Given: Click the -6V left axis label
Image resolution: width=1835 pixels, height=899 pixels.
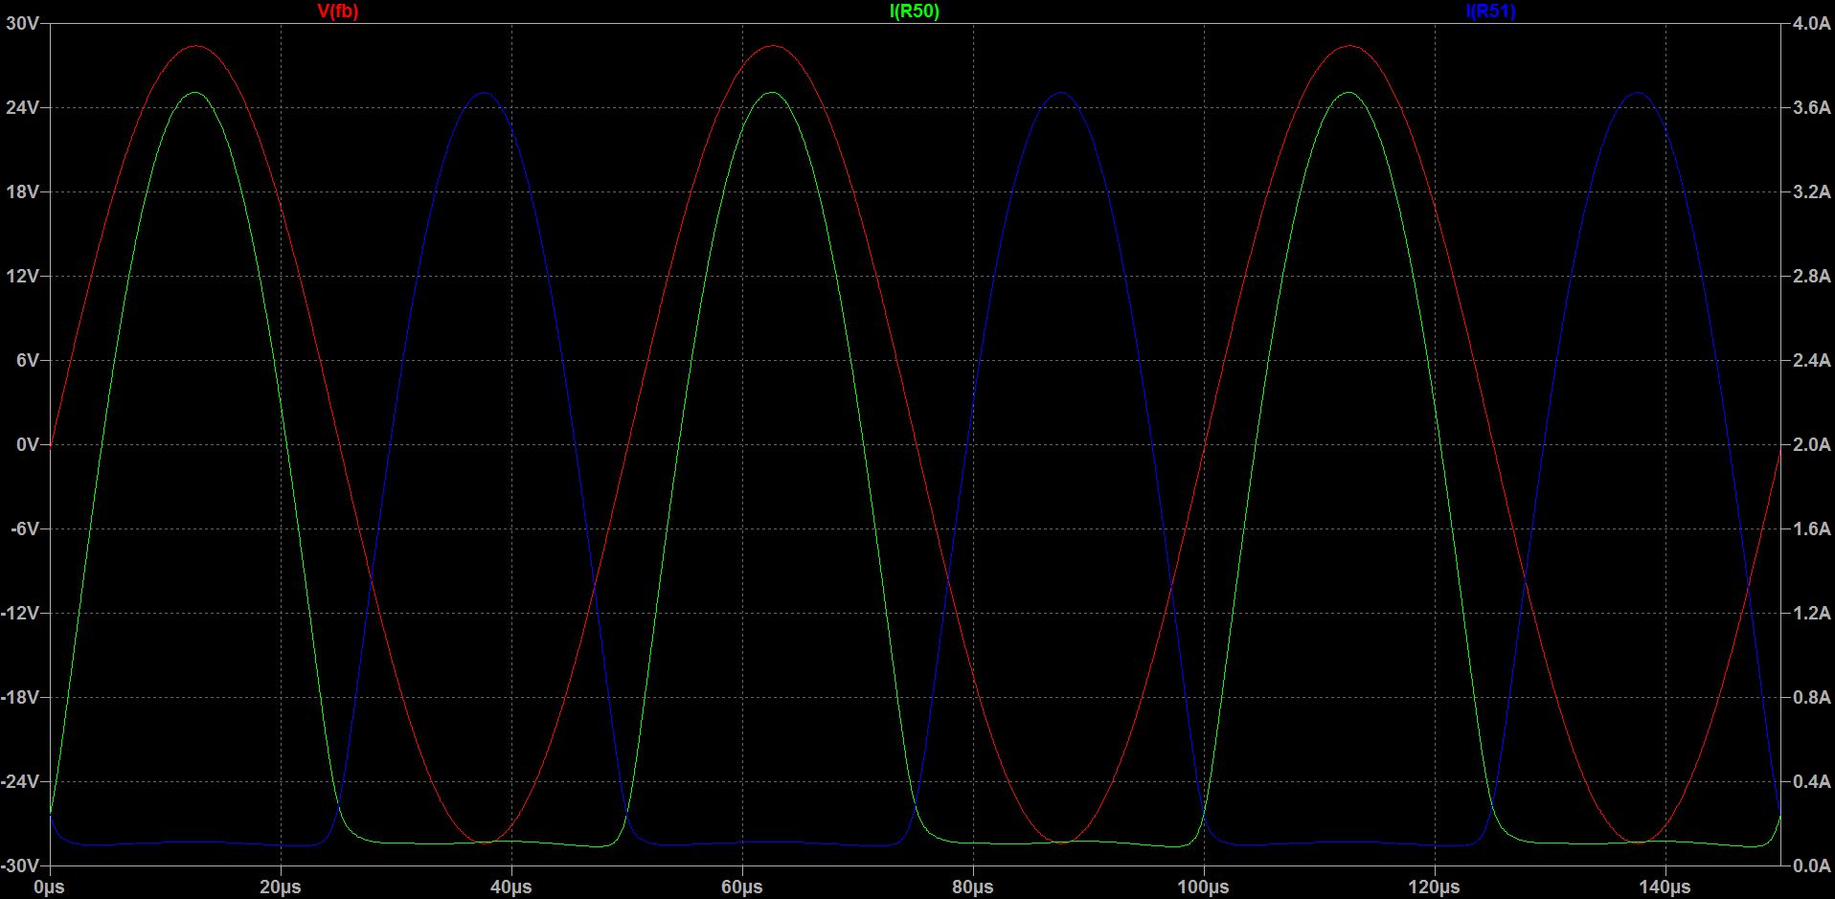Looking at the screenshot, I should click(x=24, y=528).
